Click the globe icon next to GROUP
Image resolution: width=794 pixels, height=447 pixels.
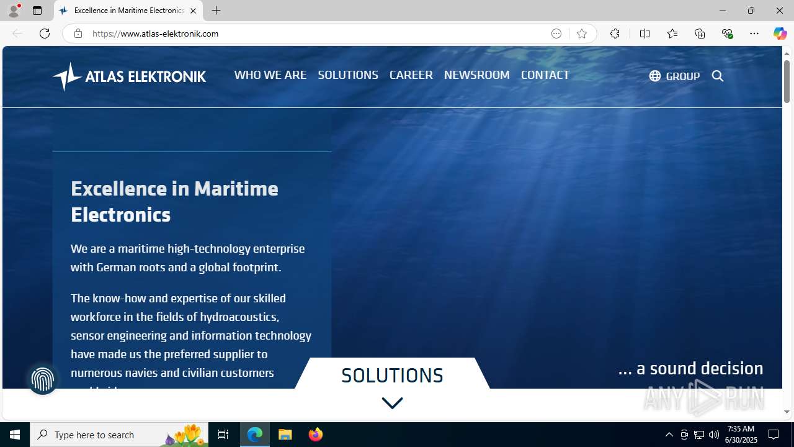pyautogui.click(x=655, y=76)
